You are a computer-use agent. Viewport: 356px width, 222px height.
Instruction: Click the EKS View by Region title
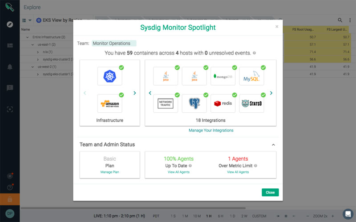62,20
